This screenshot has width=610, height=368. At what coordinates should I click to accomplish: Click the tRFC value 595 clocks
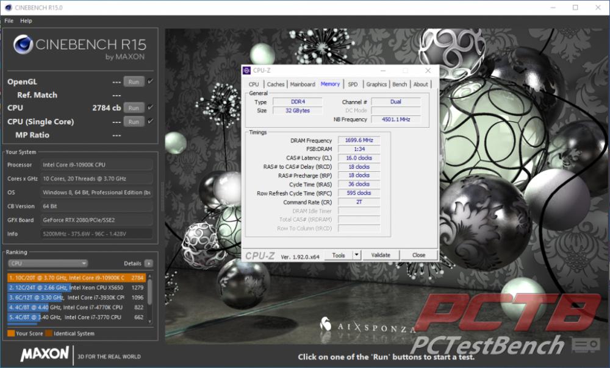point(359,193)
